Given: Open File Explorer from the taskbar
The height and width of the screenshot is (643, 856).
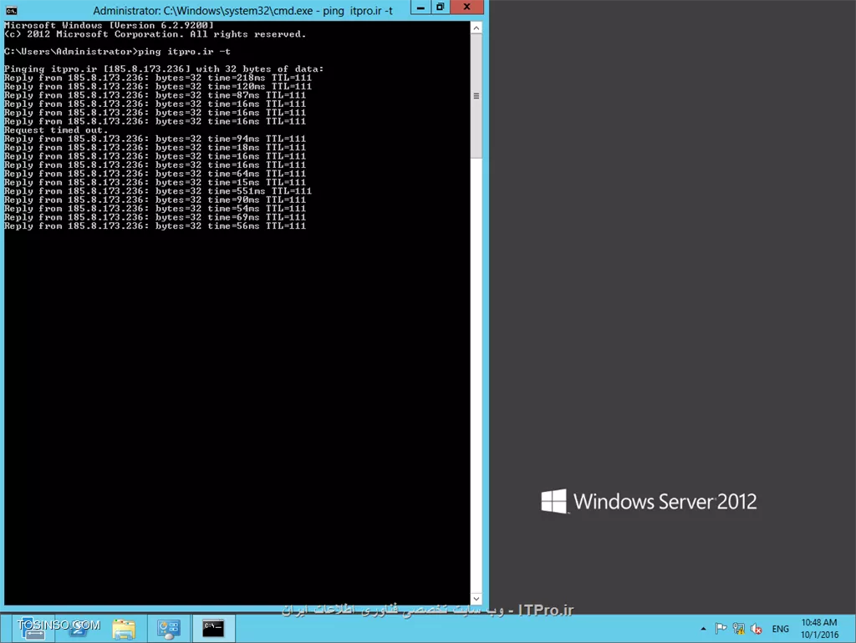Looking at the screenshot, I should [124, 628].
